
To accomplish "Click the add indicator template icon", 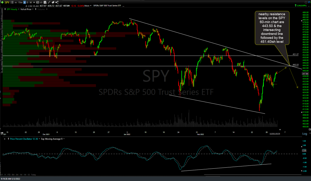I will pos(45,2).
